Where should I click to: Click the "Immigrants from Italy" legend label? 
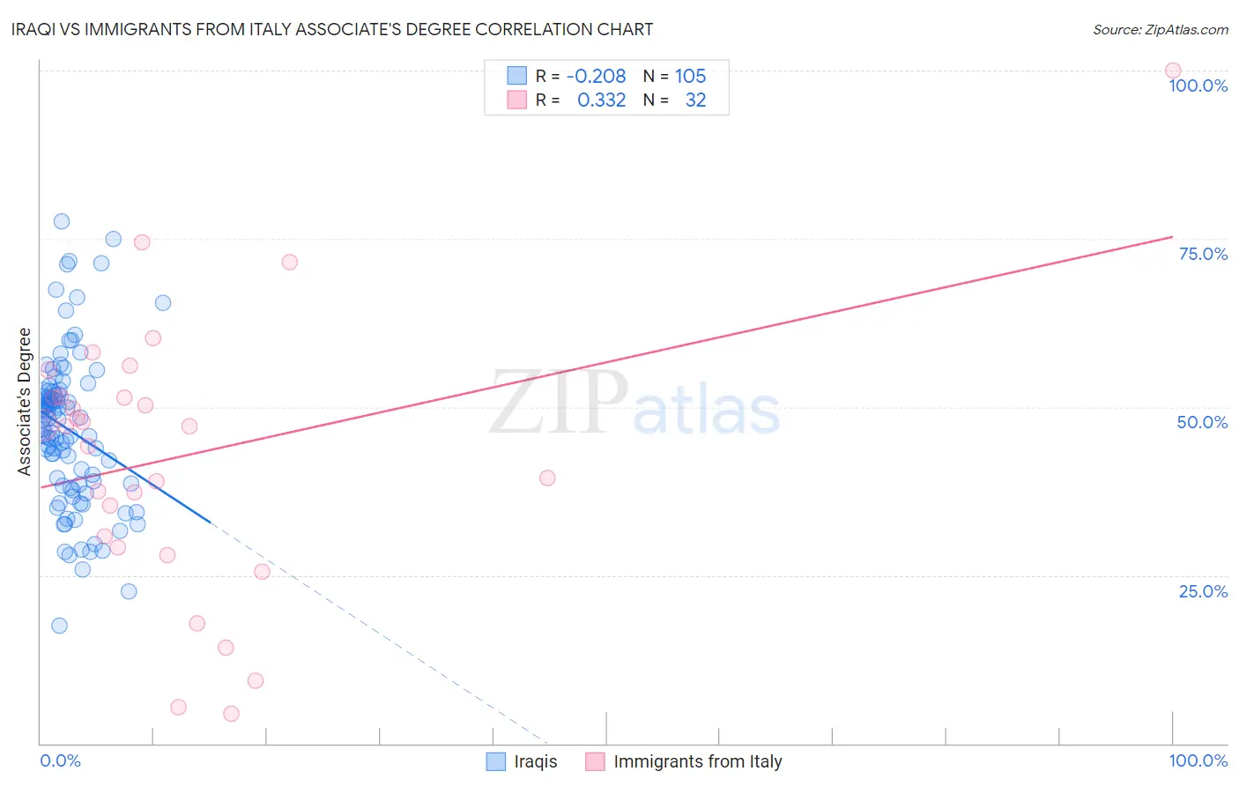click(697, 761)
